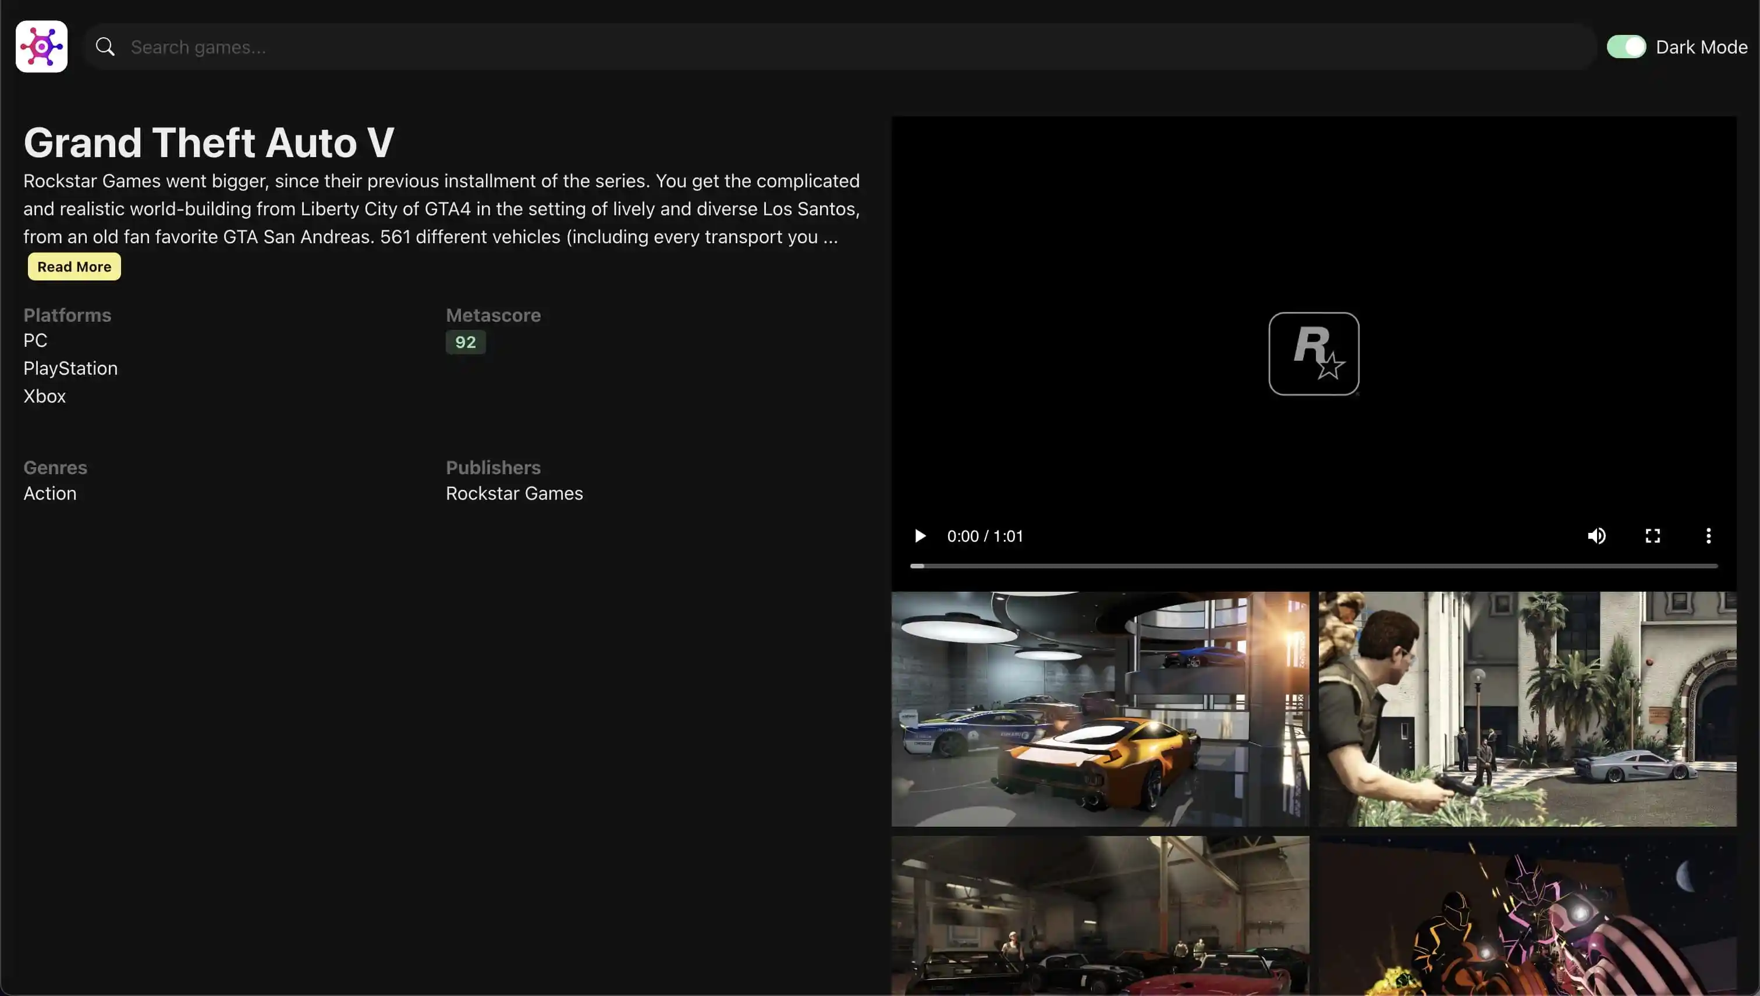
Task: Play the game trailer video
Action: coord(920,536)
